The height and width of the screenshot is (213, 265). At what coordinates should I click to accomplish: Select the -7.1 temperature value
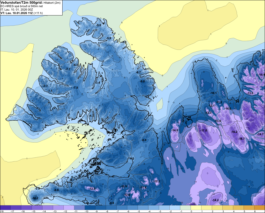point(50,91)
